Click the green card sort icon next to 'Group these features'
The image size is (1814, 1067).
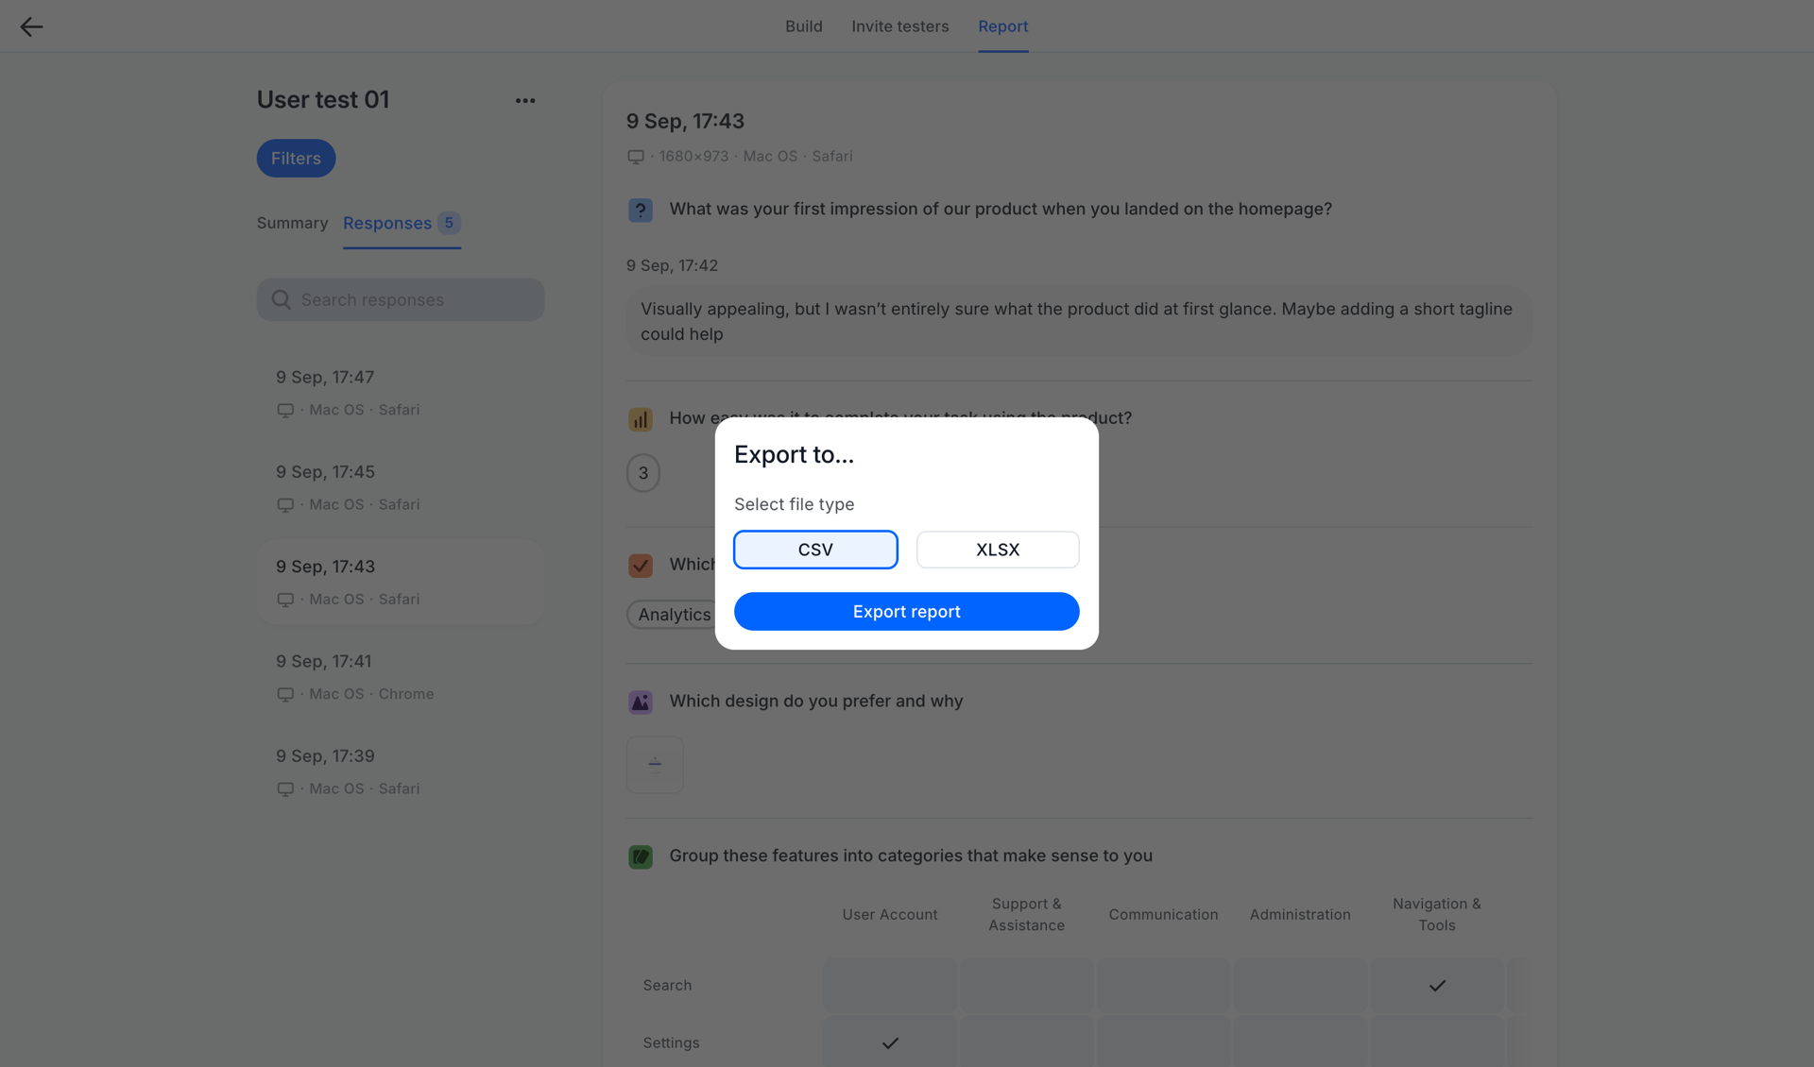(x=641, y=856)
